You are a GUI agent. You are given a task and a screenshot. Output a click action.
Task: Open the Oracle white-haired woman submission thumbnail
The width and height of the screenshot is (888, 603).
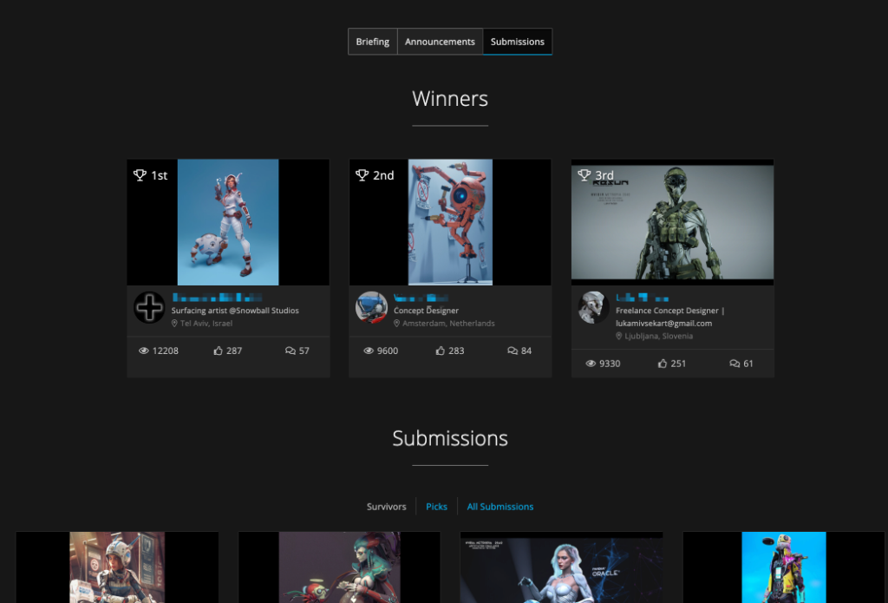click(561, 567)
